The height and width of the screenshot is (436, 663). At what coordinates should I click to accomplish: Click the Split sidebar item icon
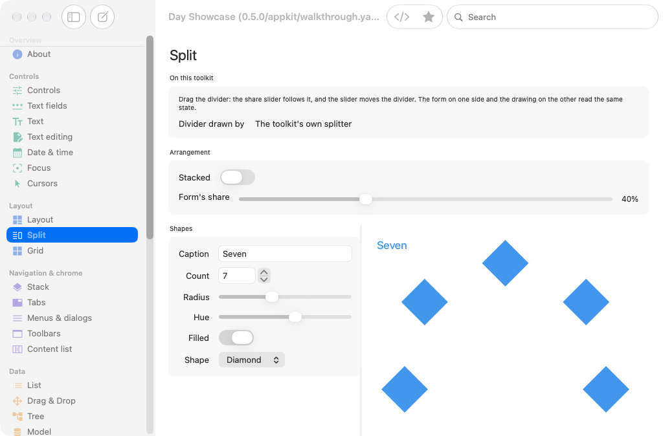(17, 235)
